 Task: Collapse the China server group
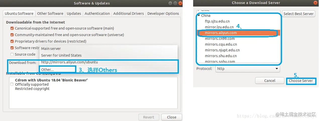[199, 16]
